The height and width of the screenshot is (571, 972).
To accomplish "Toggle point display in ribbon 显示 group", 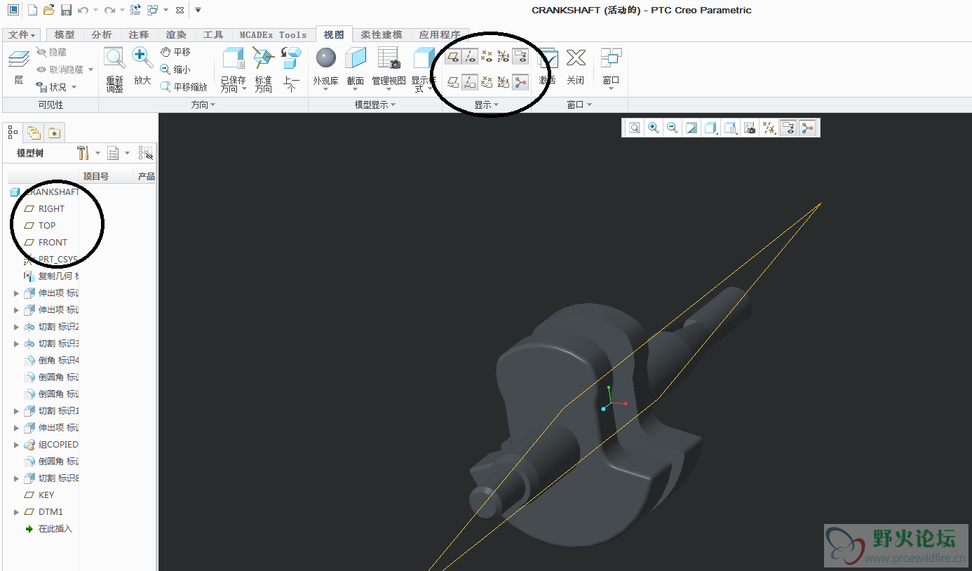I will point(486,56).
